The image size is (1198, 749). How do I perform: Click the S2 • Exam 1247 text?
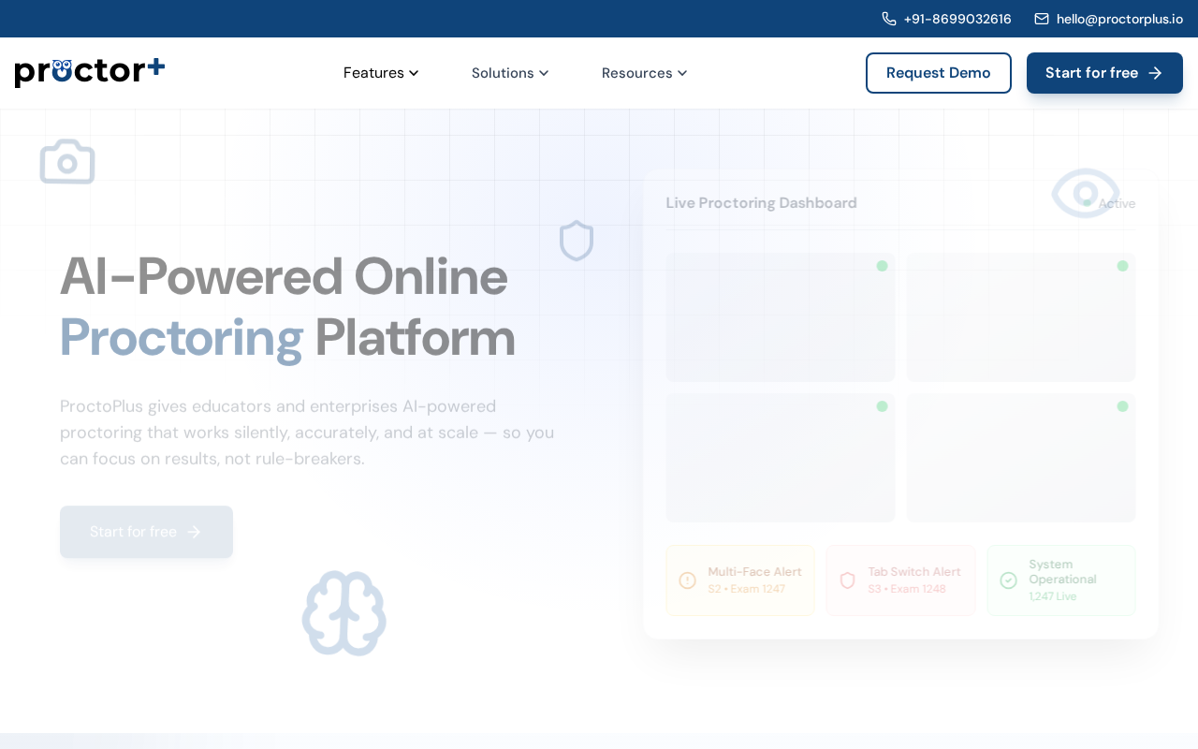coord(746,589)
